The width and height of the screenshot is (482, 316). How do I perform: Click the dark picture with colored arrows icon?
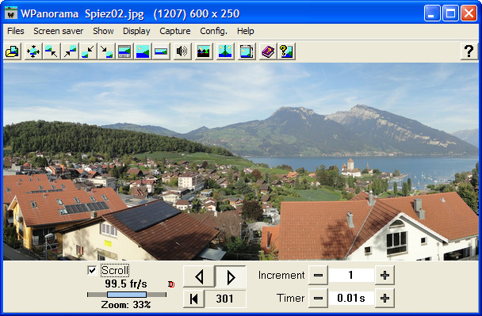click(204, 51)
